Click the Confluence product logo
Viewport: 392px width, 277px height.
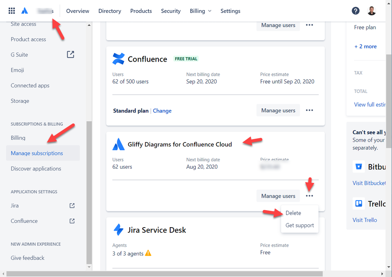pyautogui.click(x=119, y=59)
